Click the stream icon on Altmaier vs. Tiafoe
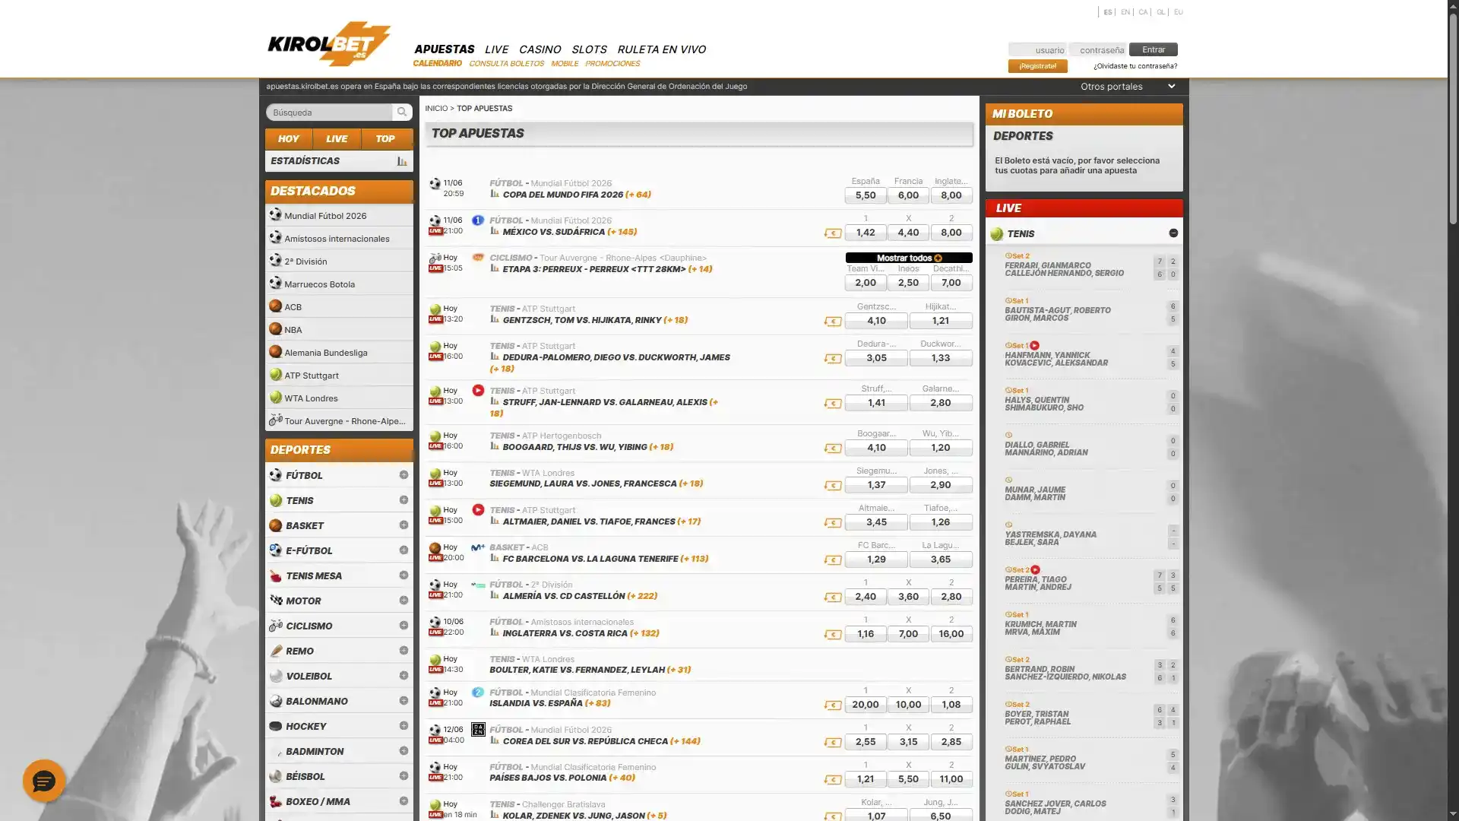 478,510
